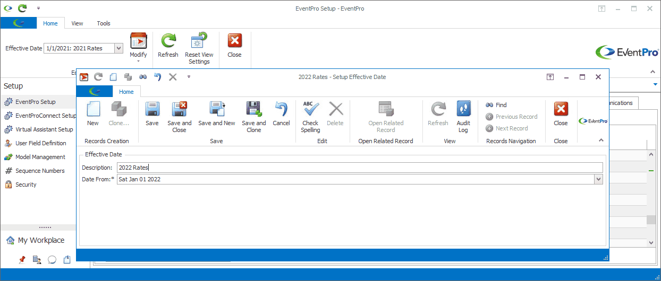
Task: Click the clipboard icon in navigation footer
Action: [67, 260]
